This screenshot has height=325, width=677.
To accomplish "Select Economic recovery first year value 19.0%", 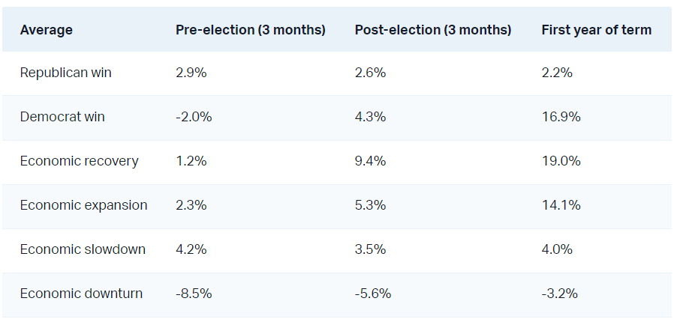I will pos(561,161).
